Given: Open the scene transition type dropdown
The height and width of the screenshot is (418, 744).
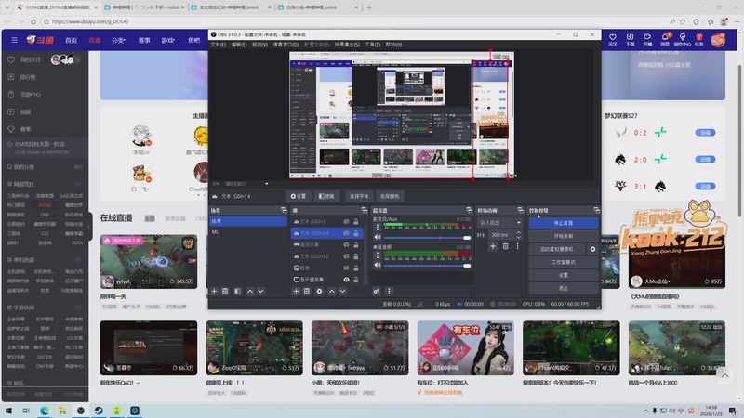Looking at the screenshot, I should coord(499,222).
